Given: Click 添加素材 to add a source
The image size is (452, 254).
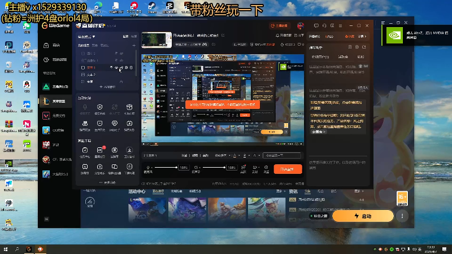Looking at the screenshot, I should 107,87.
